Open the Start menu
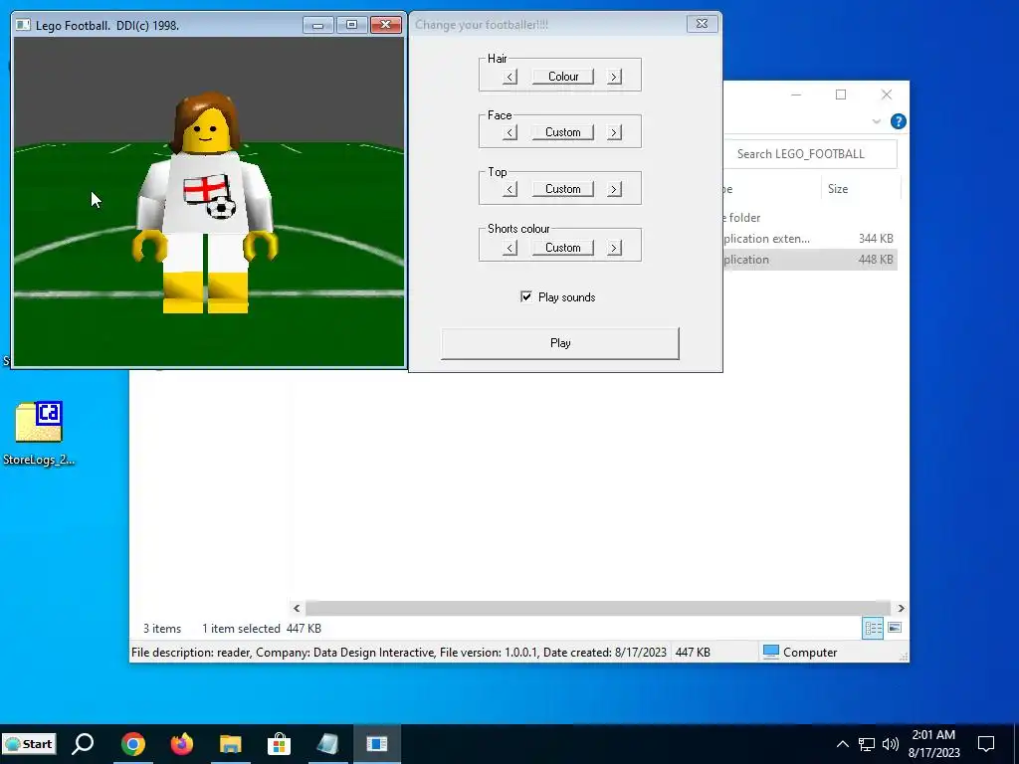 pyautogui.click(x=30, y=744)
